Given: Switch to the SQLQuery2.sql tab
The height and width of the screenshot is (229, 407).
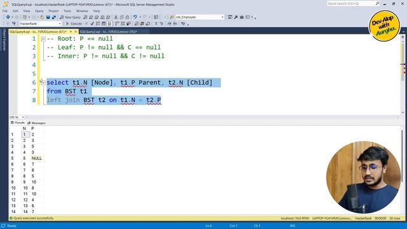Looking at the screenshot, I should click(x=108, y=32).
